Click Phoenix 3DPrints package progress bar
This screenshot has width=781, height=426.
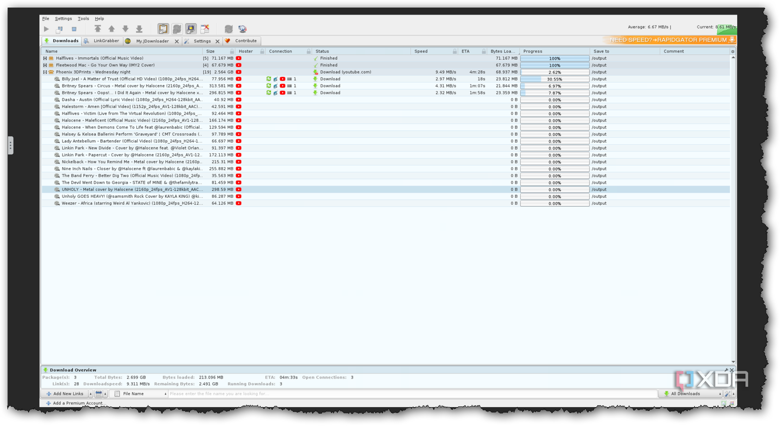click(x=555, y=72)
